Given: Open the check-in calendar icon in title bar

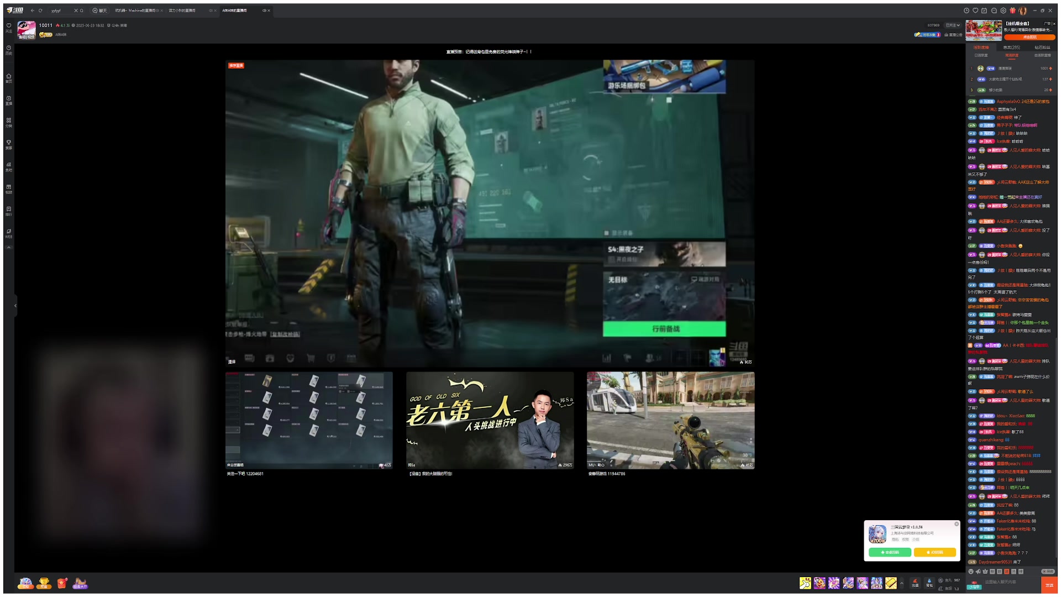Looking at the screenshot, I should (x=984, y=11).
